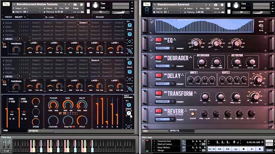Toggle the EQ Power switch

pyautogui.click(x=159, y=40)
